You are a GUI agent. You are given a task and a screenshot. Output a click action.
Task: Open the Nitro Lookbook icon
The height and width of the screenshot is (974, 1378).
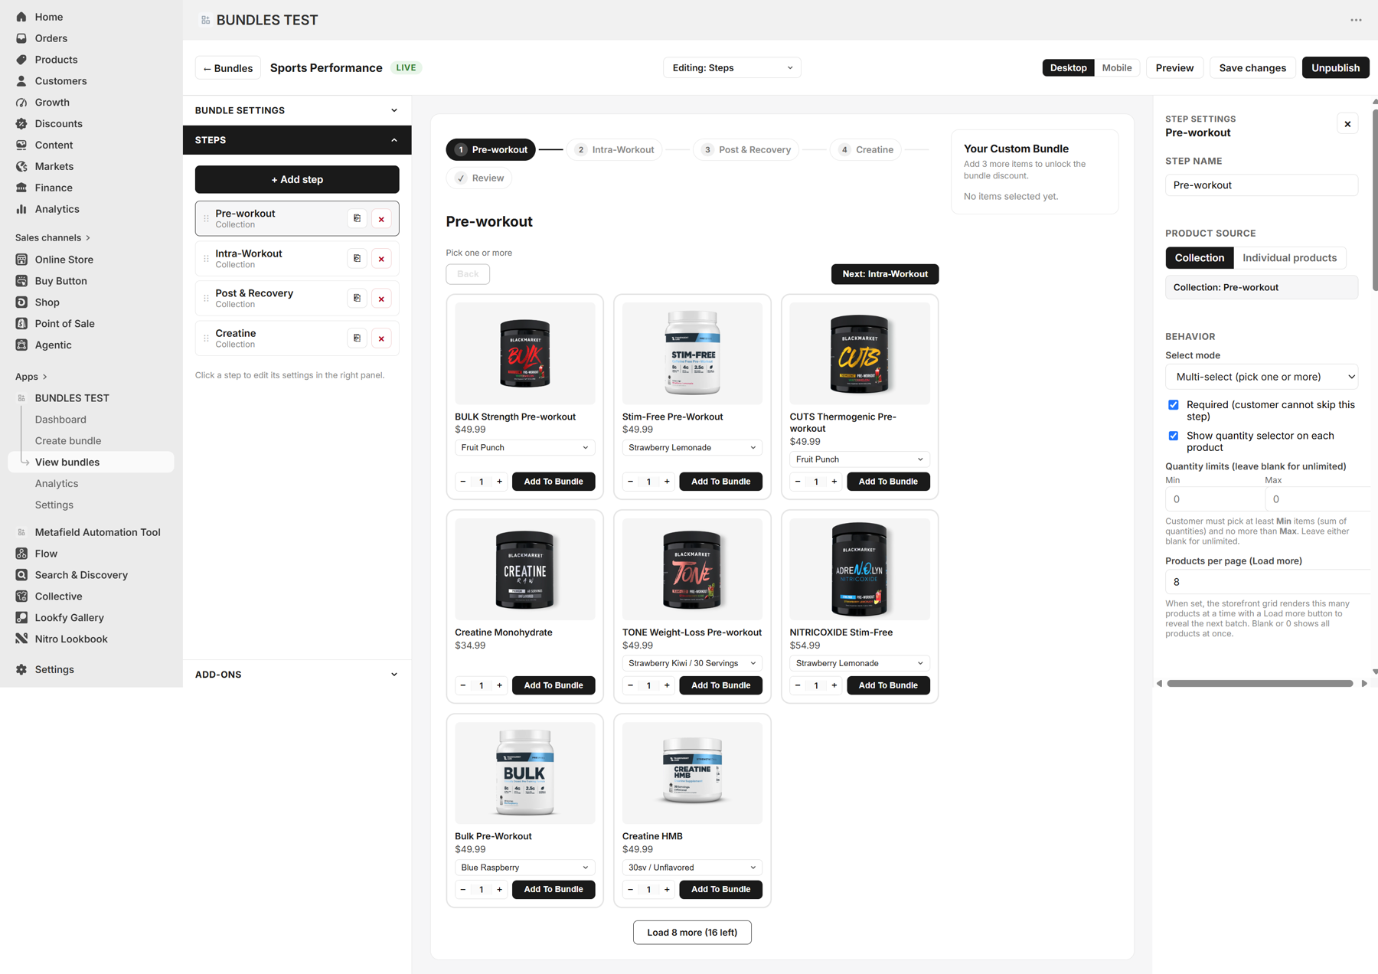[x=21, y=639]
